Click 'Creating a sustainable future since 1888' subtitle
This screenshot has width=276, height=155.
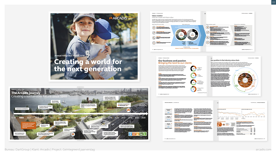click(39, 96)
